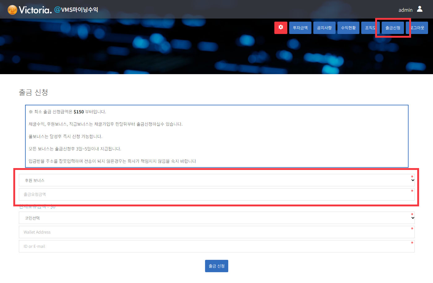This screenshot has width=433, height=283.
Task: Click the admin user profile icon
Action: (x=419, y=9)
